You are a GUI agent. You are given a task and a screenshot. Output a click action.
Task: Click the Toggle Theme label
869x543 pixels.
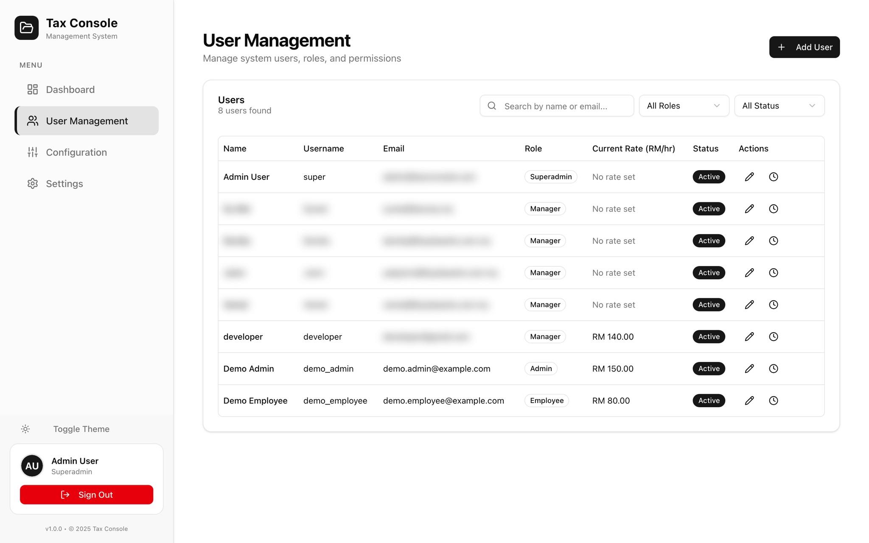81,429
